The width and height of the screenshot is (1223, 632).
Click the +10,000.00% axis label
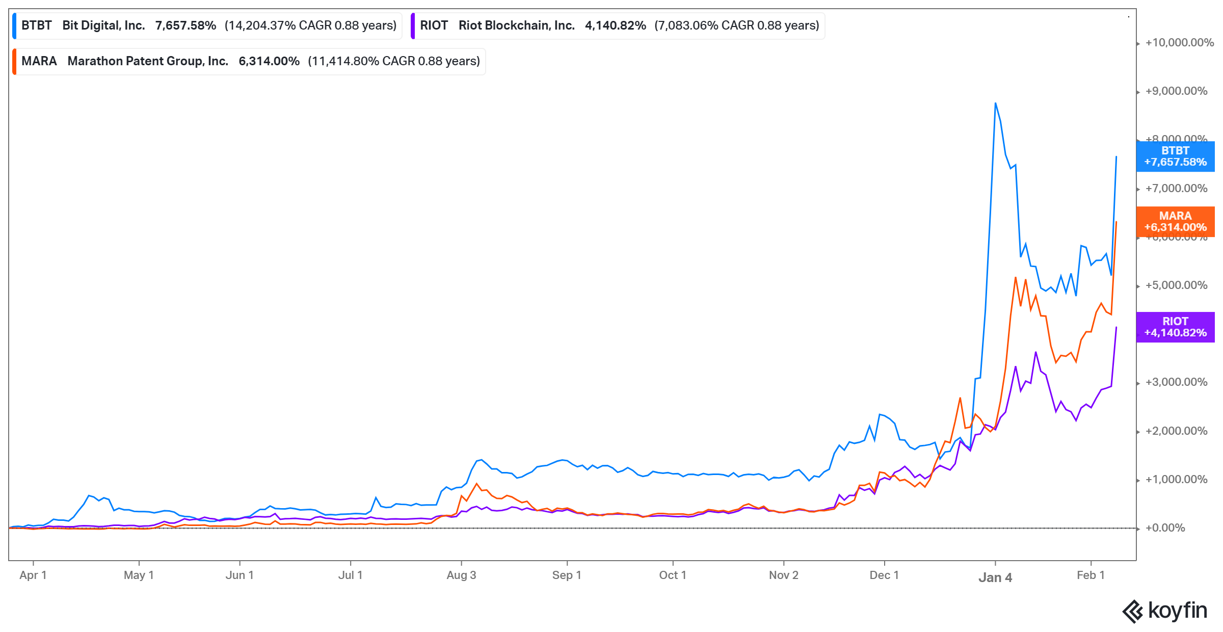click(1179, 42)
